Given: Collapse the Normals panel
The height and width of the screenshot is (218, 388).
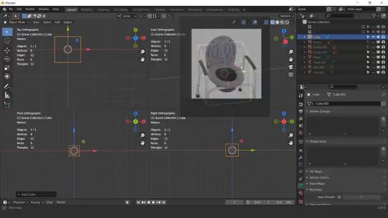Looking at the screenshot, I should tap(315, 190).
